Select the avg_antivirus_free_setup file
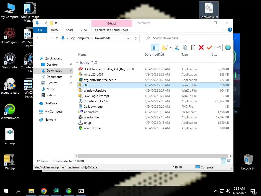The image size is (261, 196). pos(154,80)
